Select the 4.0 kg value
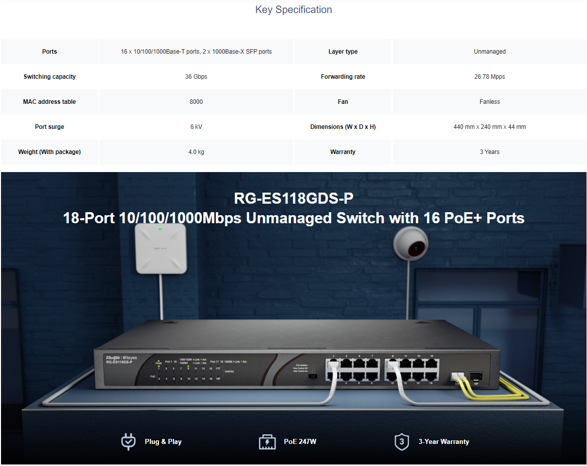Image resolution: width=587 pixels, height=466 pixels. click(x=196, y=152)
